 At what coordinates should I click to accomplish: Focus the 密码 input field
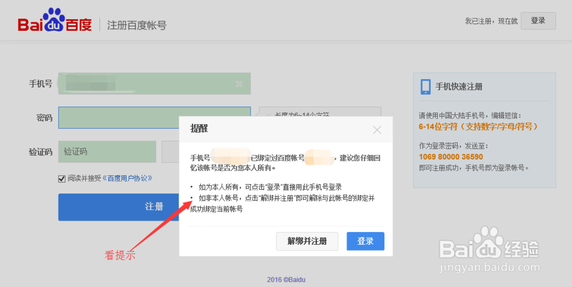click(x=154, y=117)
